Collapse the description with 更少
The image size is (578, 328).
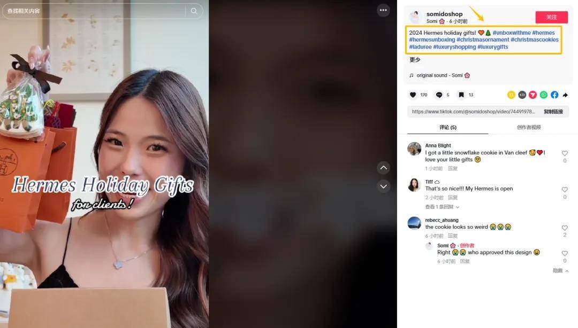click(415, 60)
